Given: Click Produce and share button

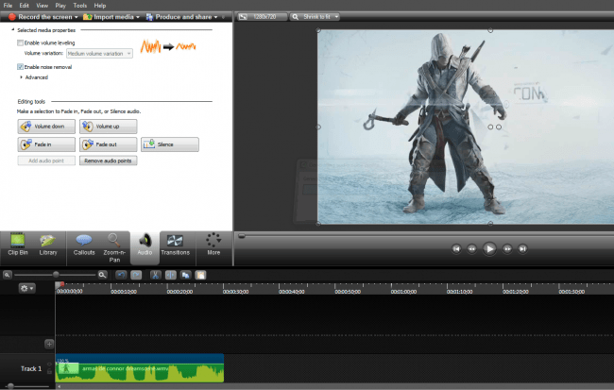Looking at the screenshot, I should point(179,17).
